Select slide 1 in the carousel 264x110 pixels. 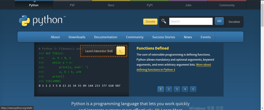click(161, 89)
